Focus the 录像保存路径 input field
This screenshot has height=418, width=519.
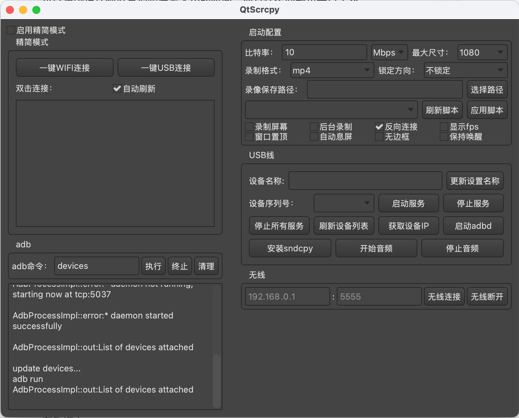pyautogui.click(x=385, y=89)
